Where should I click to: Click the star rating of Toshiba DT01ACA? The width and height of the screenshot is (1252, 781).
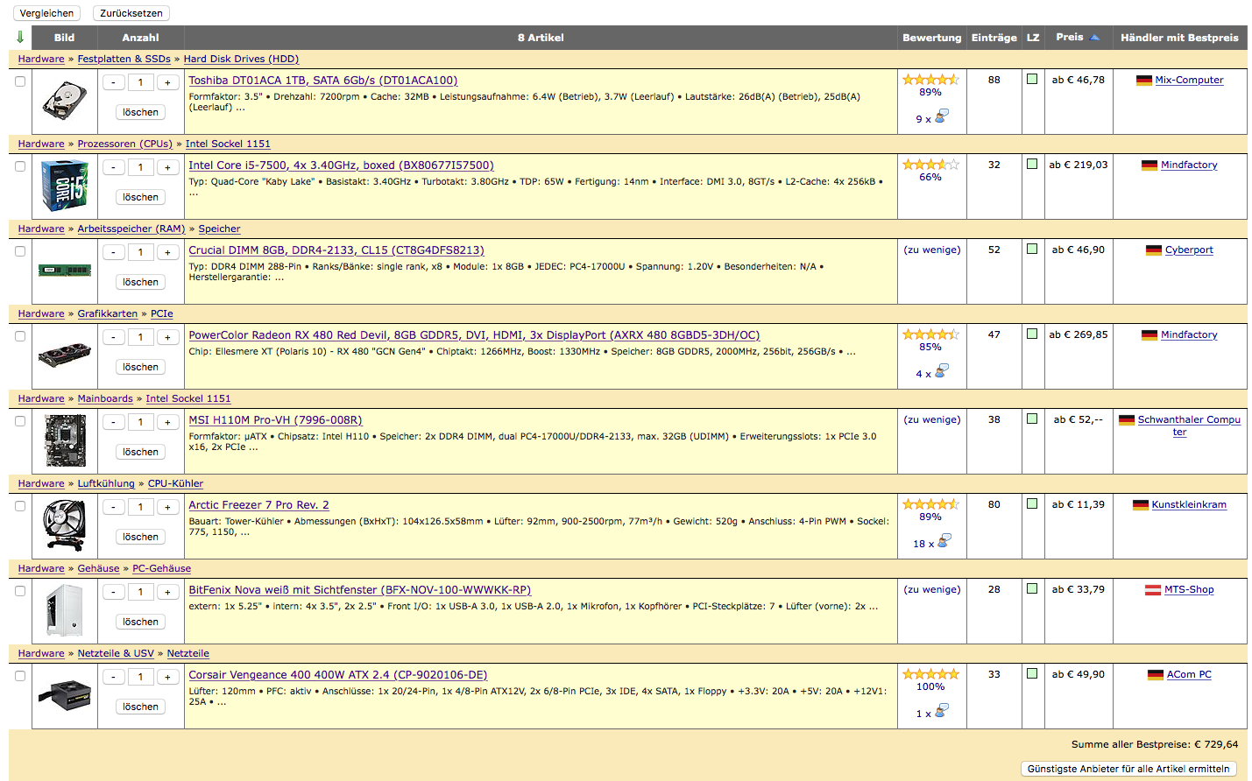931,80
